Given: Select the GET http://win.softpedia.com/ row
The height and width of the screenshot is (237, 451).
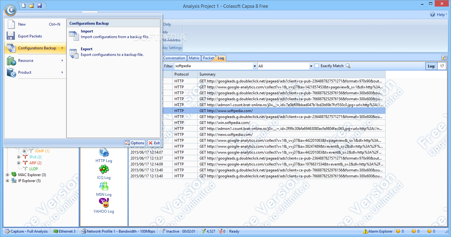Looking at the screenshot, I should pyautogui.click(x=257, y=123).
